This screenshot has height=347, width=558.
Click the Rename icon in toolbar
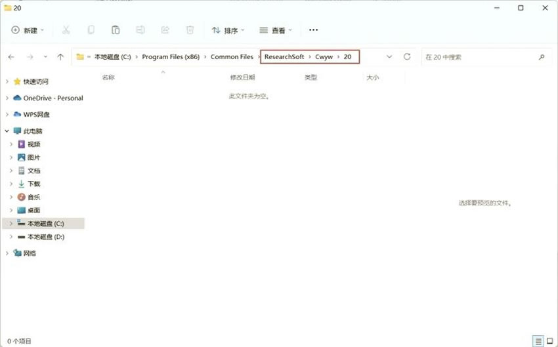tap(140, 30)
